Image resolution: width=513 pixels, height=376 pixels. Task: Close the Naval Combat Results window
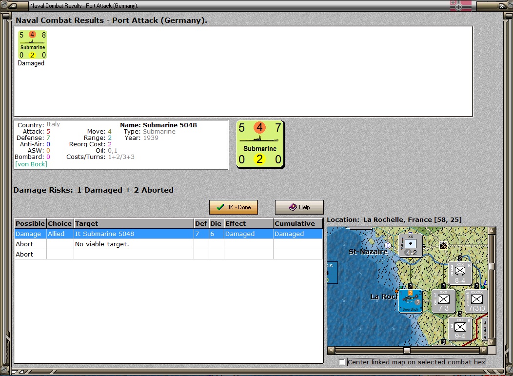(502, 5)
